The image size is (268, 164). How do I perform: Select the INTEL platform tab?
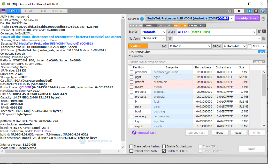pyautogui.click(x=150, y=26)
